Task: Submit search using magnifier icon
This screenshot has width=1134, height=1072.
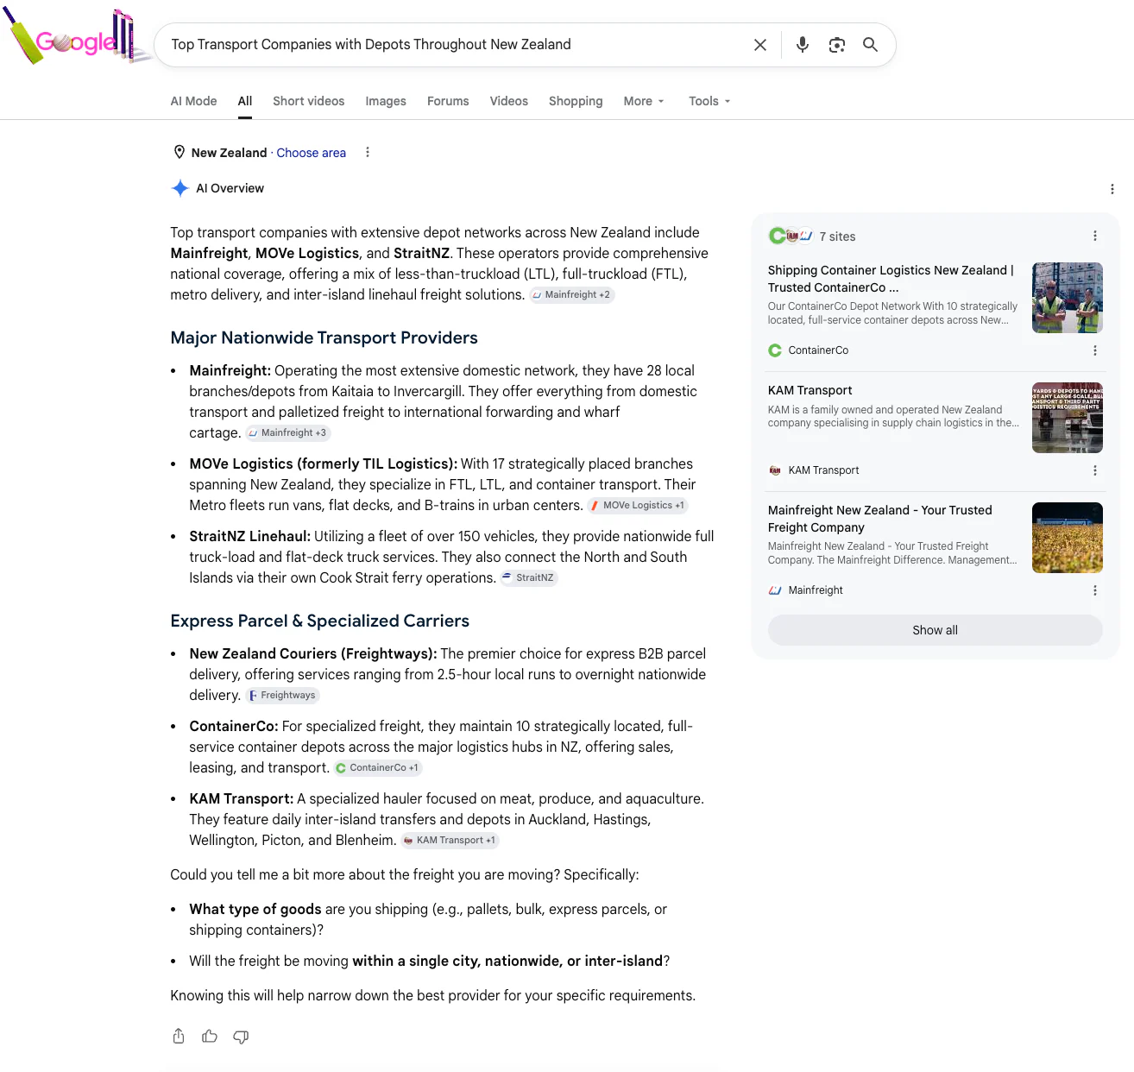Action: (x=871, y=45)
